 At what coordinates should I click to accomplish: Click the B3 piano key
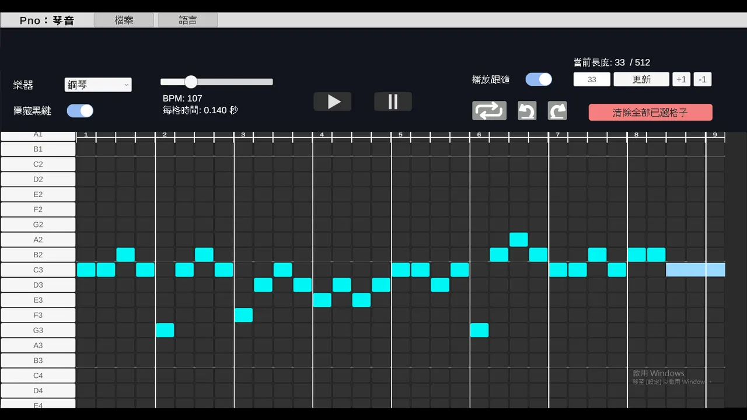coord(38,360)
